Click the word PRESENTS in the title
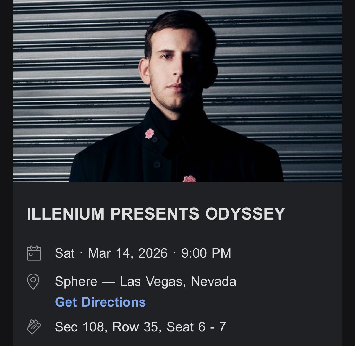Viewport: 355px width, 346px height. tap(155, 214)
